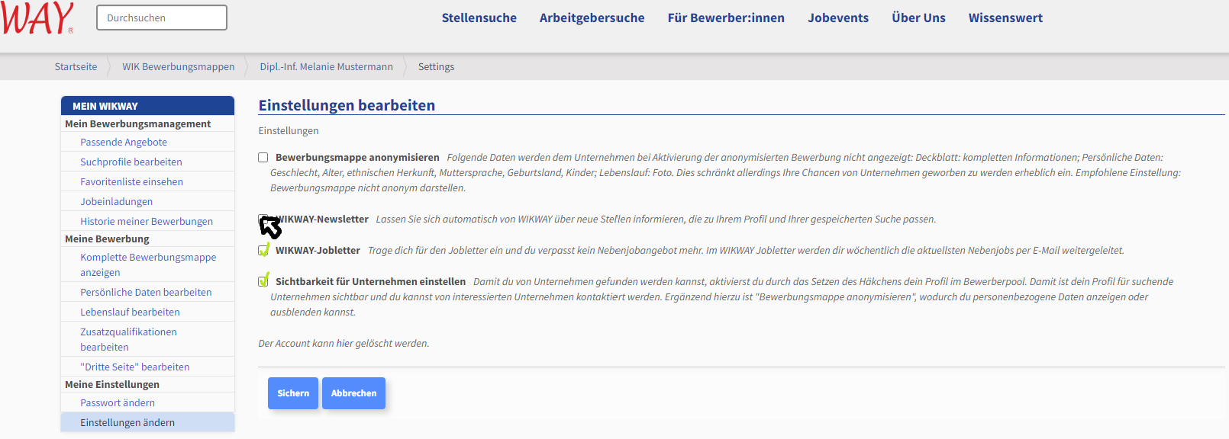Screen dimensions: 1229x439
Task: Toggle WIKWAY-Newsletter checkbox
Action: tap(263, 219)
